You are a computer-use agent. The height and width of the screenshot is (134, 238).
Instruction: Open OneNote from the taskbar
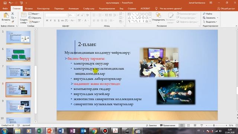tap(73, 131)
